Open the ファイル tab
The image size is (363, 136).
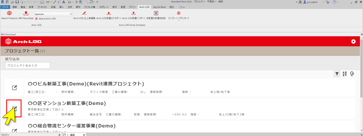(5, 7)
